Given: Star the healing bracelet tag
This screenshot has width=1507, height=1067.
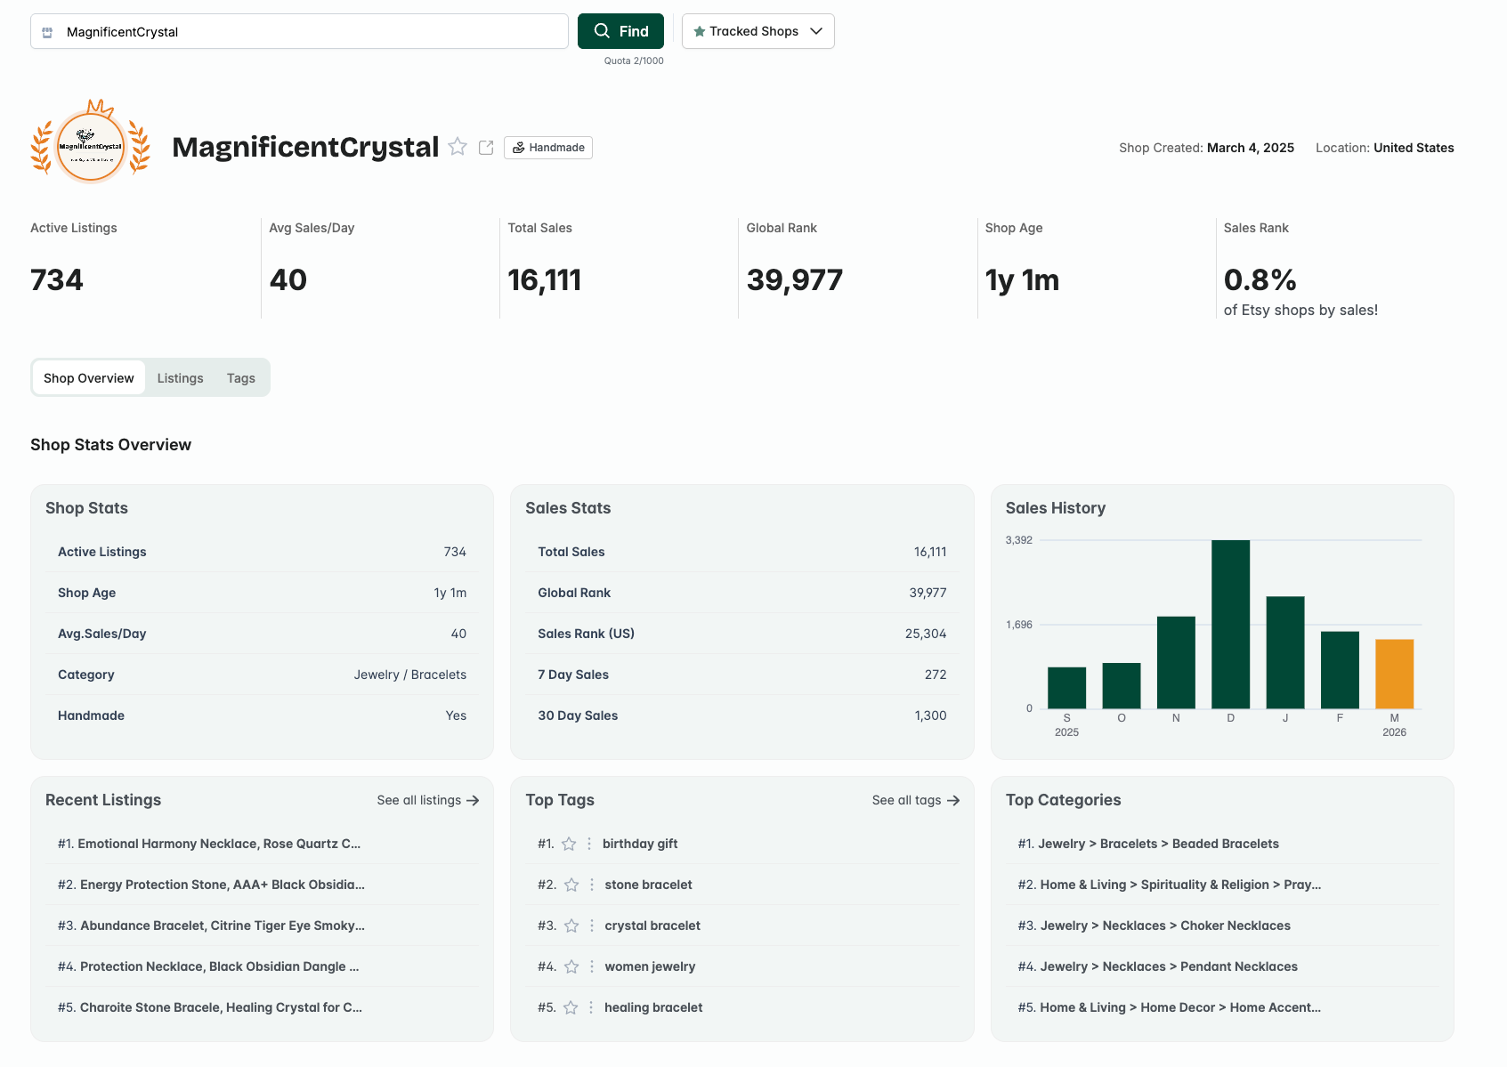Looking at the screenshot, I should 571,1007.
